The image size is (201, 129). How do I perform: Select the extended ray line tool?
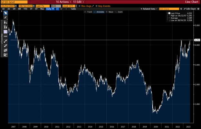point(5,45)
